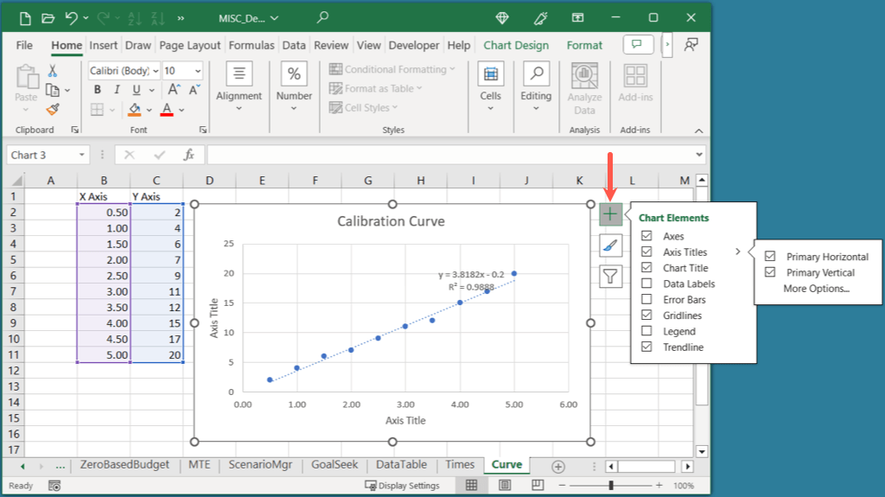The image size is (885, 497).
Task: Uncheck the Trendline checkbox
Action: (646, 347)
